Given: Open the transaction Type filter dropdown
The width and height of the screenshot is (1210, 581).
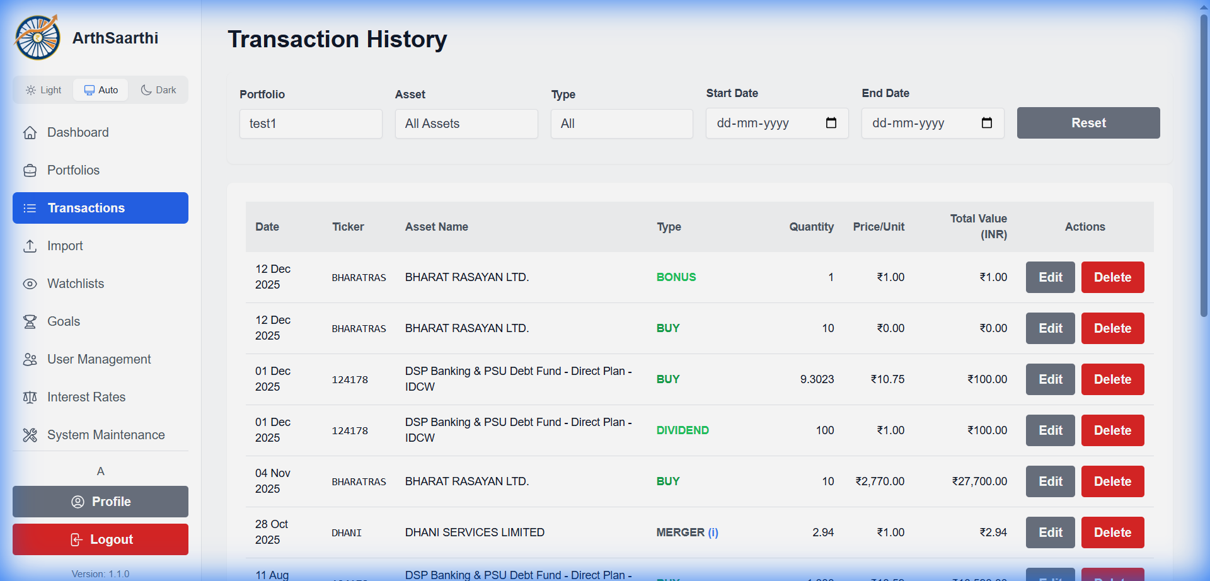Looking at the screenshot, I should coord(622,124).
